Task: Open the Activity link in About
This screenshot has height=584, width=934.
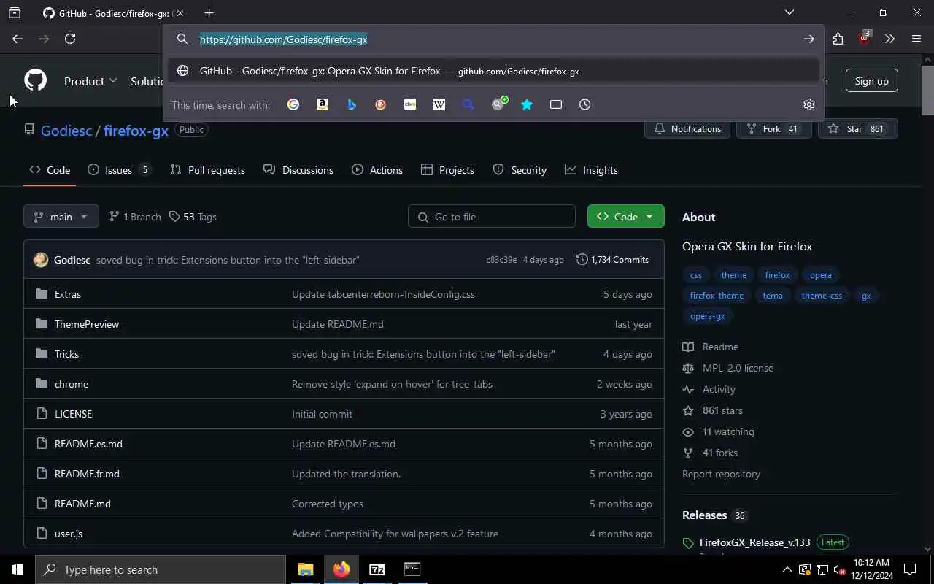Action: [719, 389]
